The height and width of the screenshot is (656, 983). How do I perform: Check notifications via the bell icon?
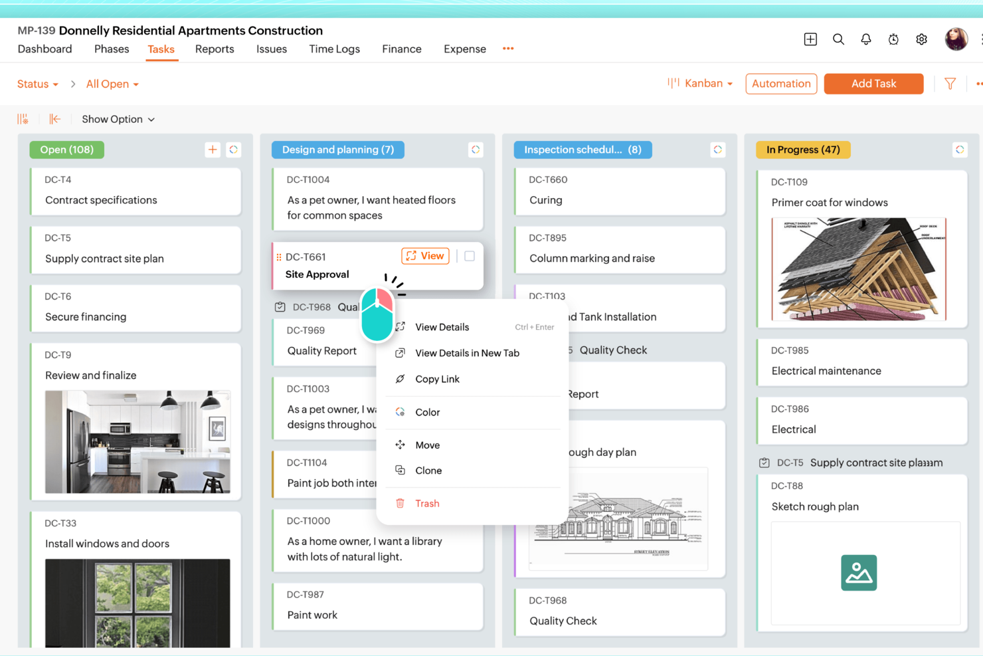coord(865,39)
